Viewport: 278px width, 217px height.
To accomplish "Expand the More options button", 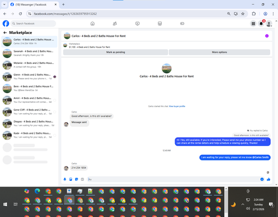I will coord(220,52).
